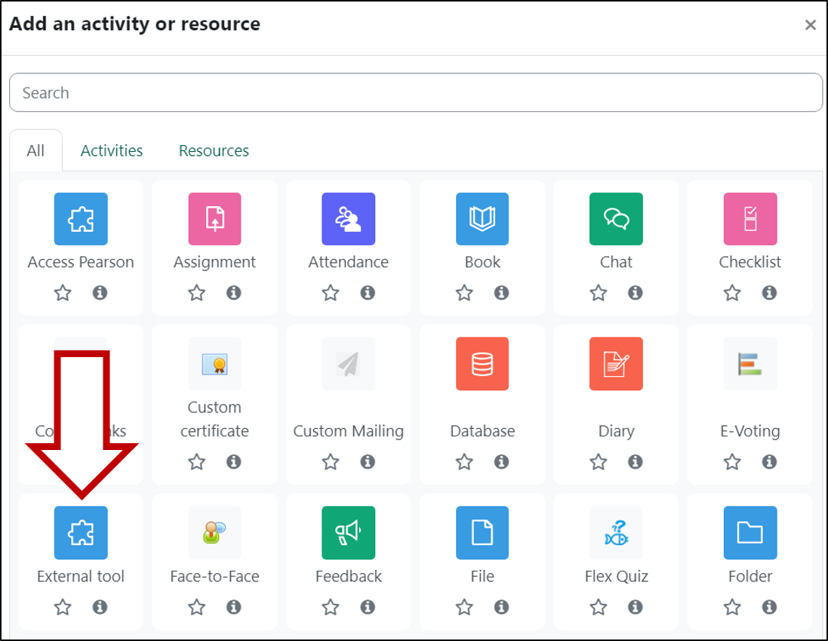This screenshot has height=641, width=828.
Task: Choose the Checklist activity icon
Action: tap(750, 219)
